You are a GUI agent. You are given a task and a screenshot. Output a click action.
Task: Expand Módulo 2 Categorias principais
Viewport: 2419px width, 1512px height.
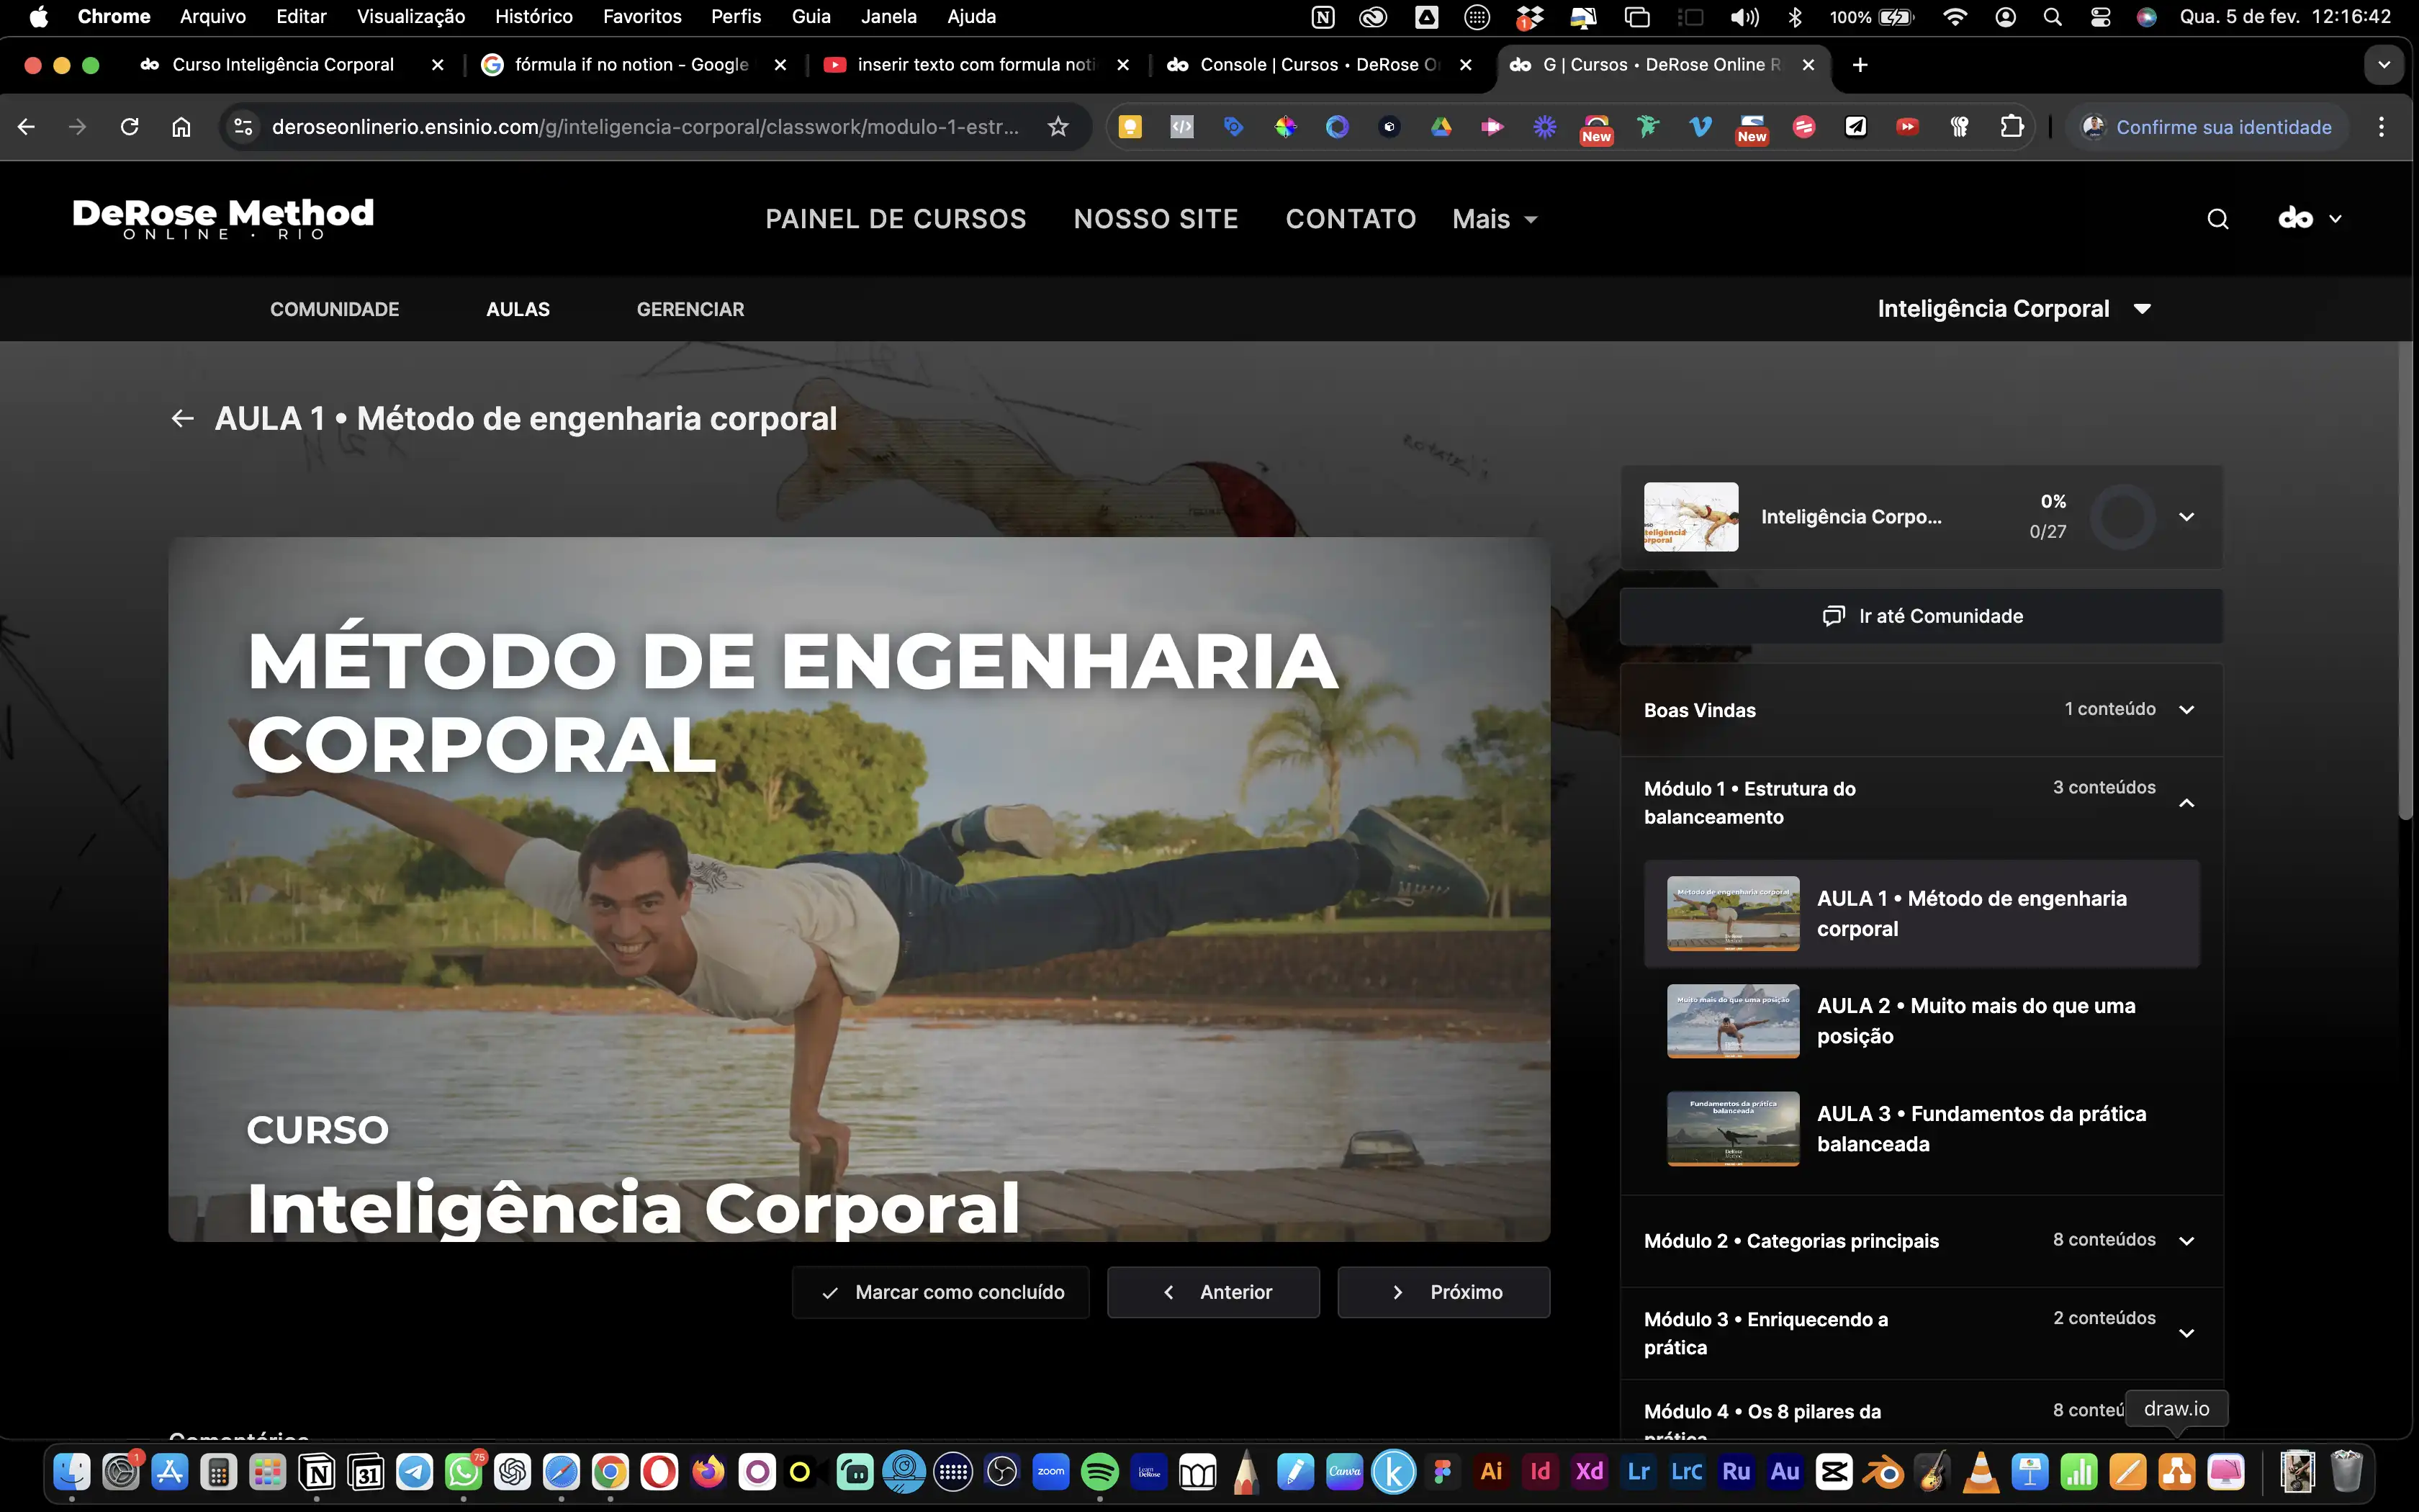(2186, 1241)
